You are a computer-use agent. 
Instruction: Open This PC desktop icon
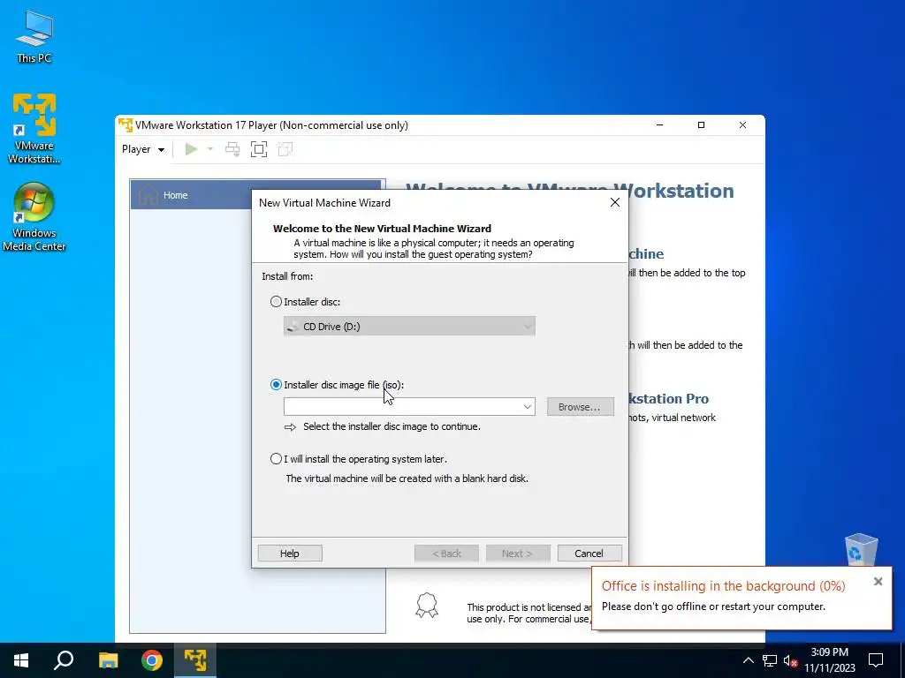tap(34, 36)
